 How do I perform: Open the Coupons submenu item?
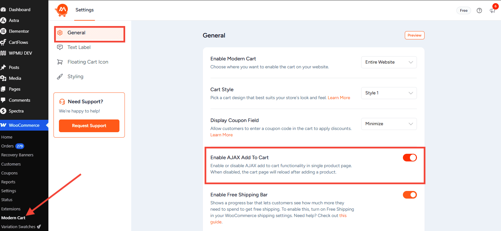click(9, 173)
